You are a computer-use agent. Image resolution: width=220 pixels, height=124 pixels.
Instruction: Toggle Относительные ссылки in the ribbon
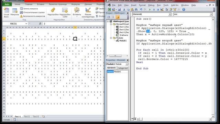pyautogui.click(x=32, y=12)
